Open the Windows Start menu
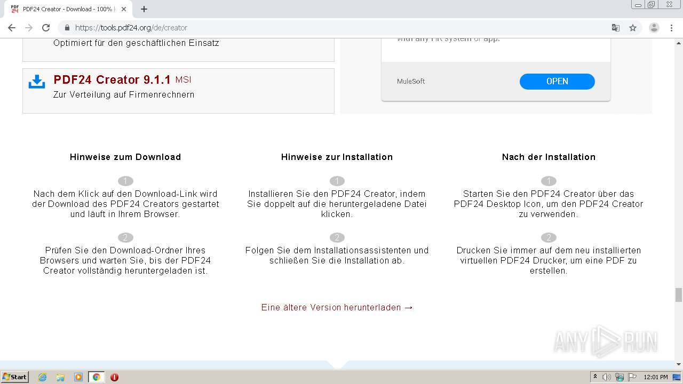 tap(15, 377)
